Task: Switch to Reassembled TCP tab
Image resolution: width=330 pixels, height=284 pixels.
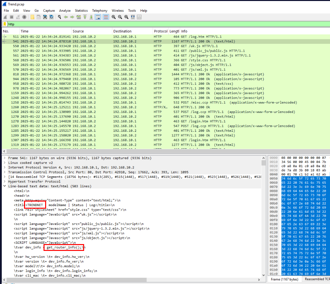Action: tap(317, 279)
